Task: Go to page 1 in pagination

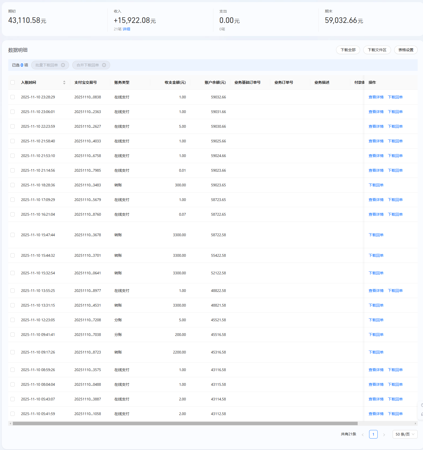Action: [x=373, y=434]
